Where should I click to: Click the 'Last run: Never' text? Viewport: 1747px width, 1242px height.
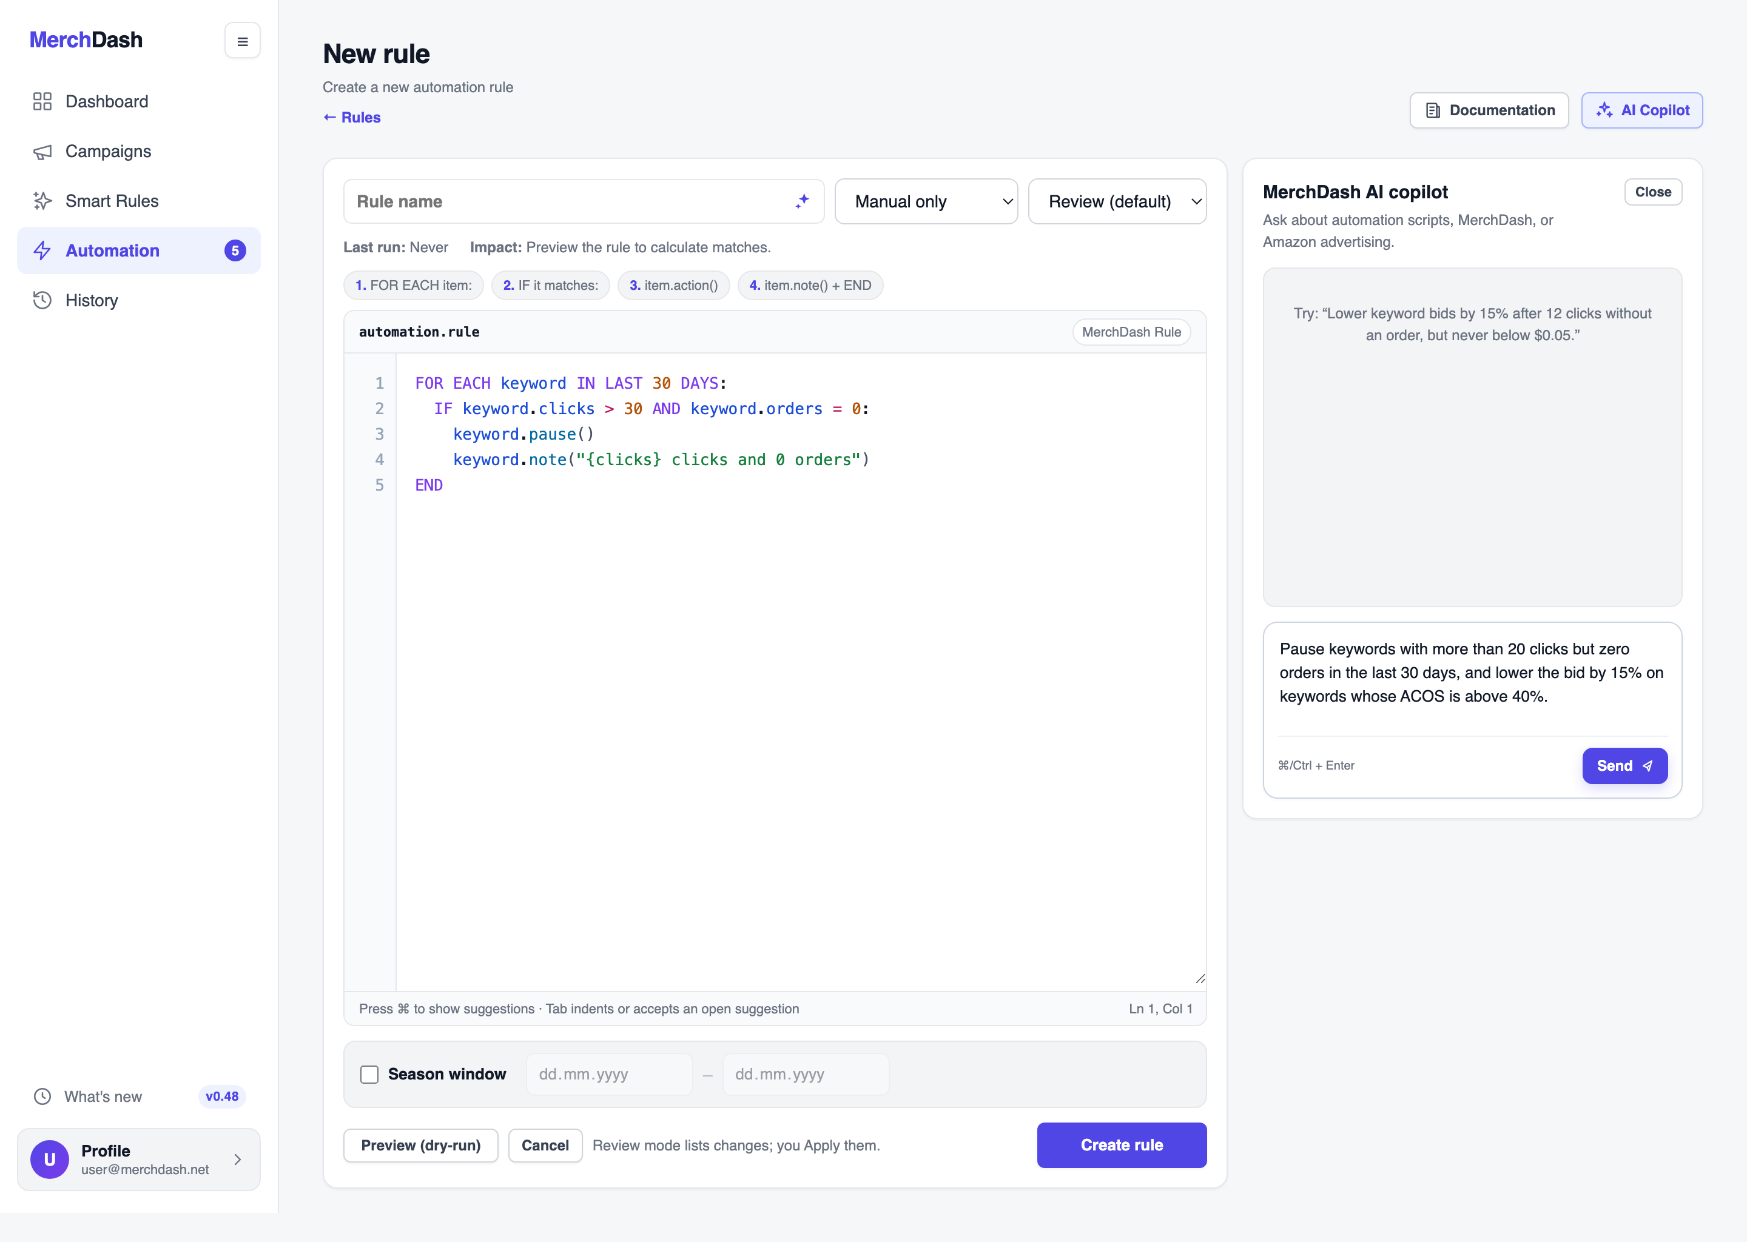(396, 248)
